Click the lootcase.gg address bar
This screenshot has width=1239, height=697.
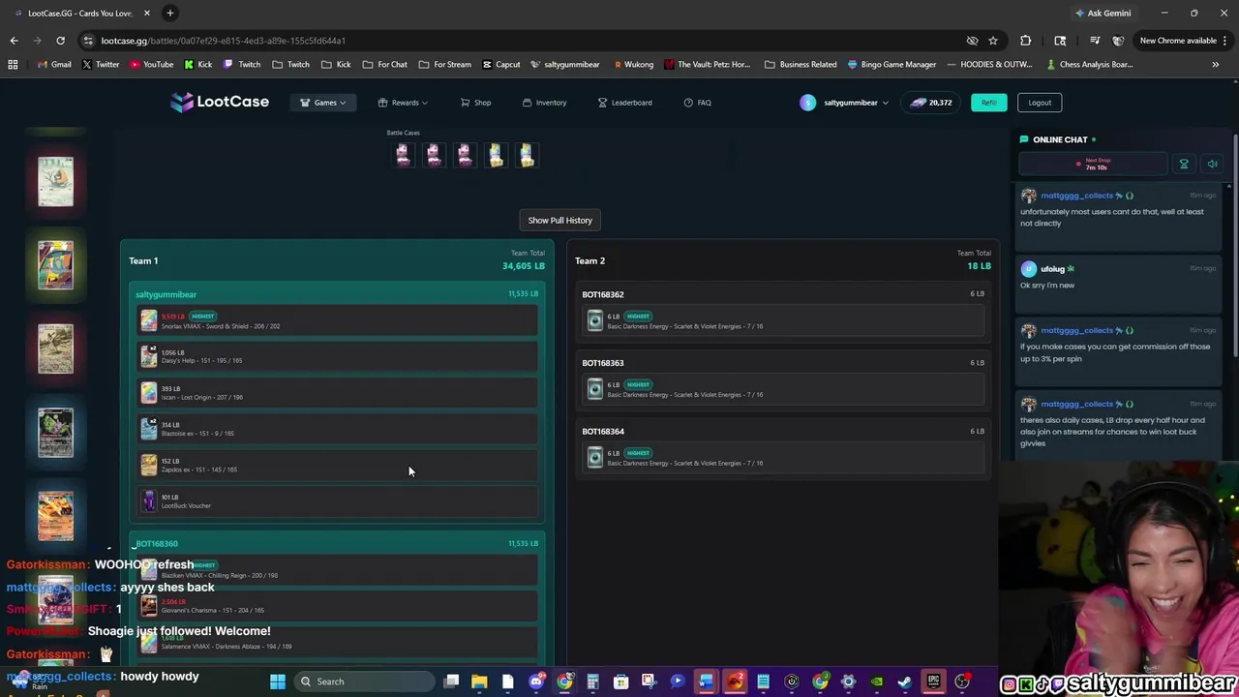(x=523, y=41)
